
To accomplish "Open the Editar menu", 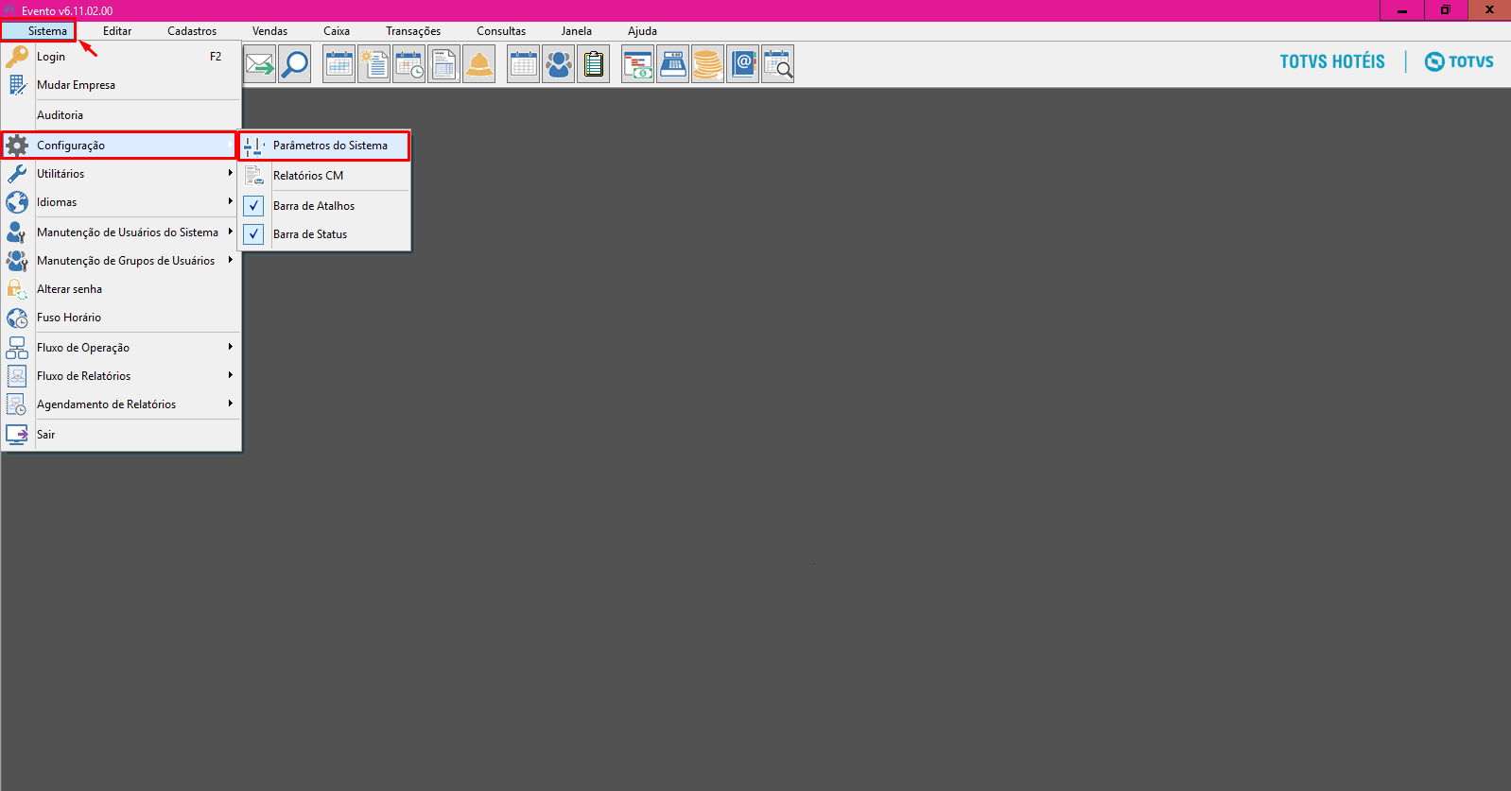I will [x=117, y=31].
